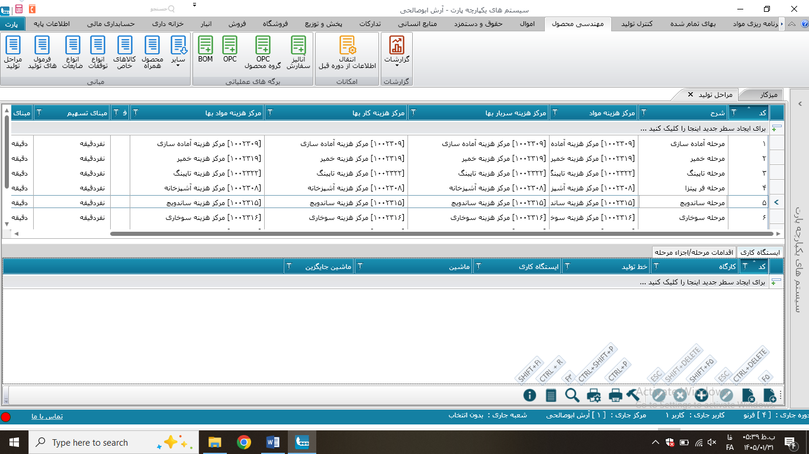The height and width of the screenshot is (454, 809).
Task: Click the notepad list icon (CTRL+R)
Action: 551,395
